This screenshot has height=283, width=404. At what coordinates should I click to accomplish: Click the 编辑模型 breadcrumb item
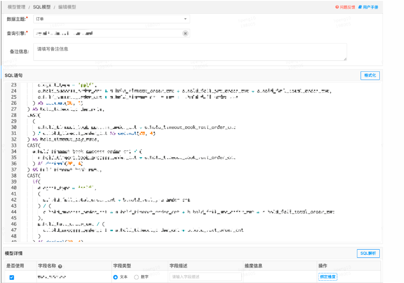(67, 7)
